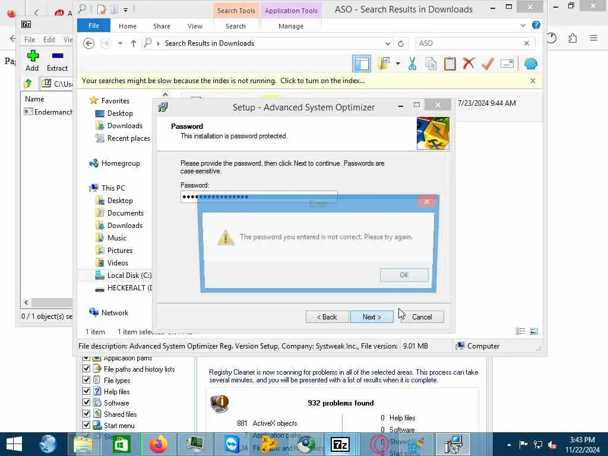Uncheck Start menu in Registry Cleaner
Image resolution: width=608 pixels, height=456 pixels.
87,425
